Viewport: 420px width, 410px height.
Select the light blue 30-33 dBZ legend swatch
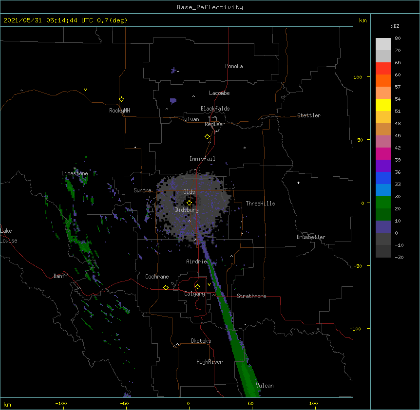click(x=383, y=190)
